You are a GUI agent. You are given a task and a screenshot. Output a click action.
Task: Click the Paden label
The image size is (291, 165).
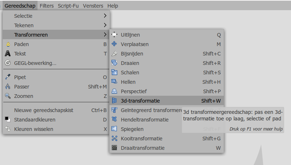(x=21, y=44)
